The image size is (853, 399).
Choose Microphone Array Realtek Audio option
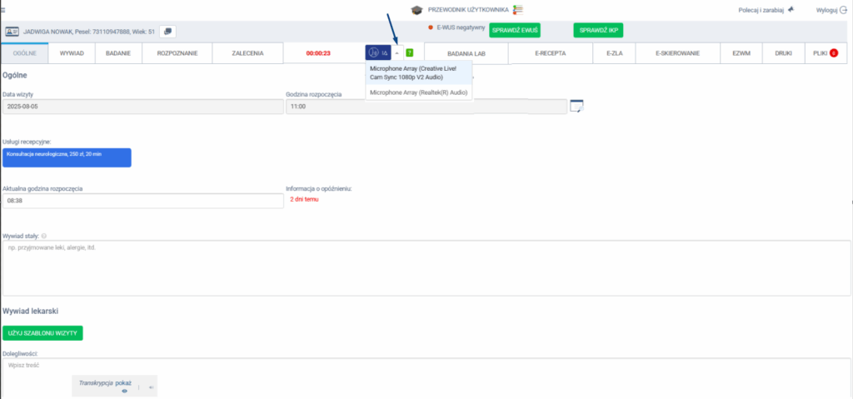tap(418, 92)
